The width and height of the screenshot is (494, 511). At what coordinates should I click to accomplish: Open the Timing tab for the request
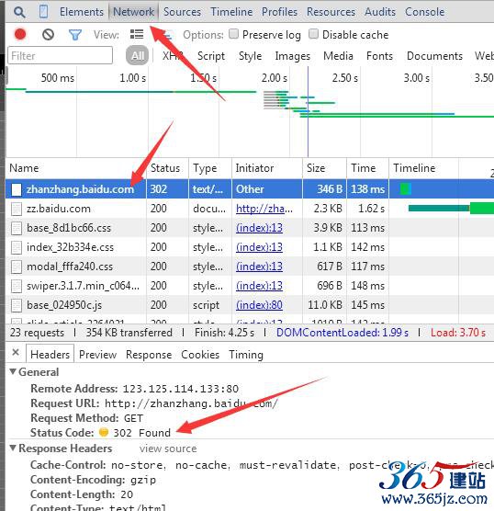(x=246, y=355)
